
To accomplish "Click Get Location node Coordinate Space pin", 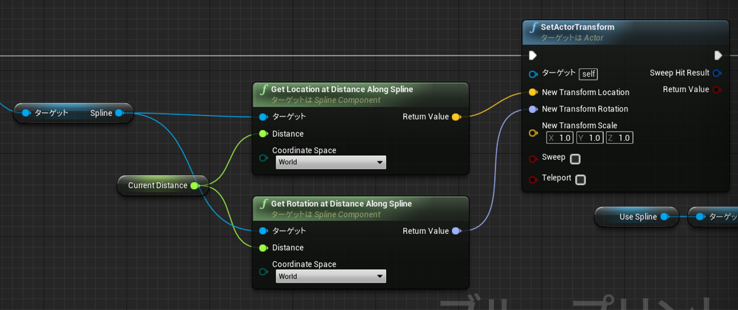I will 263,158.
